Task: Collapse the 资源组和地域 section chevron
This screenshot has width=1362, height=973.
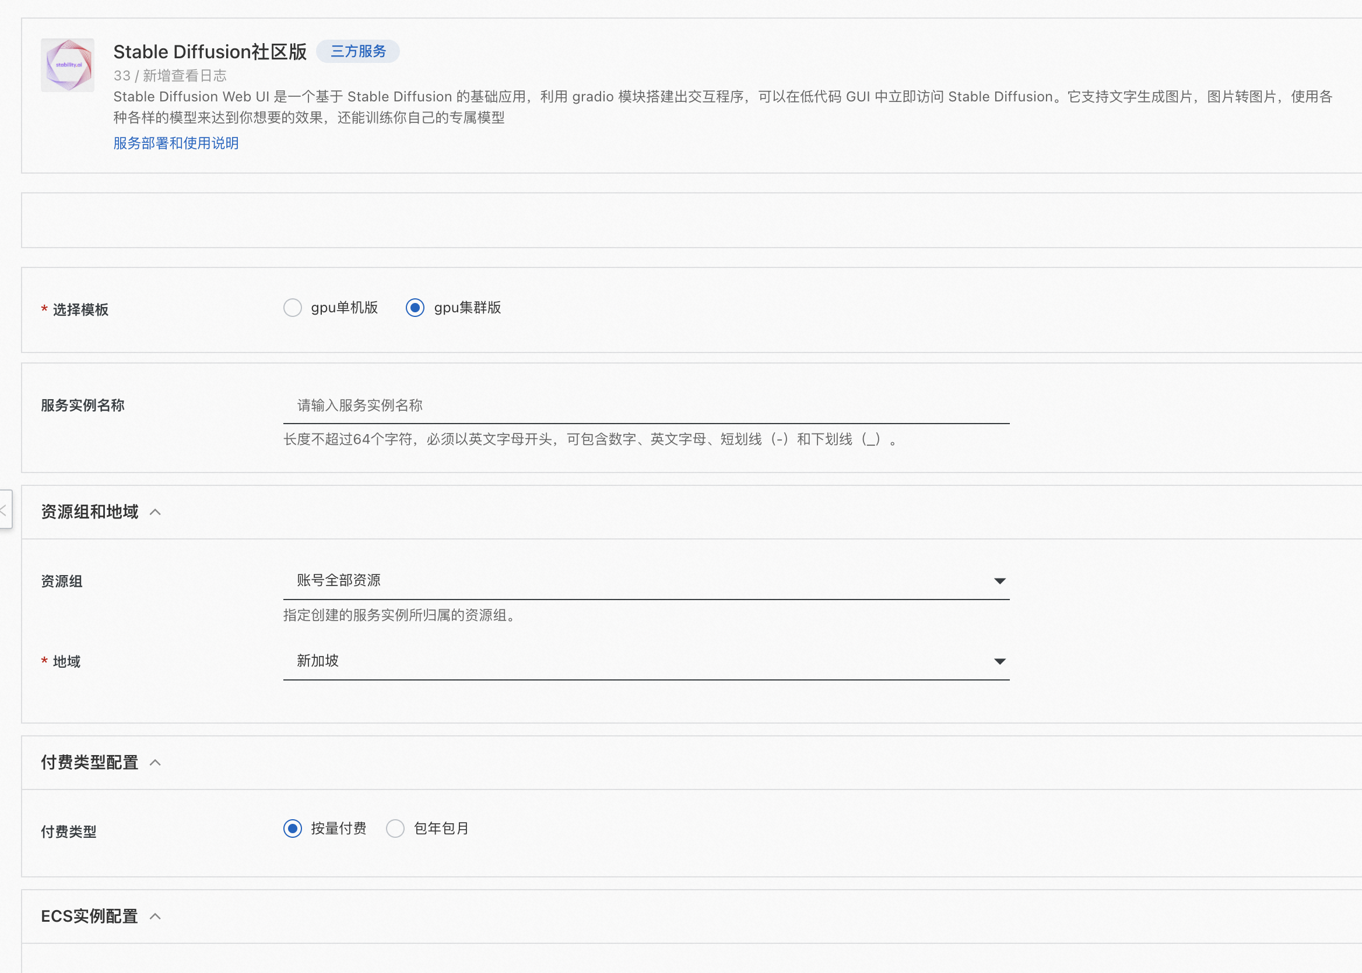Action: (x=155, y=512)
